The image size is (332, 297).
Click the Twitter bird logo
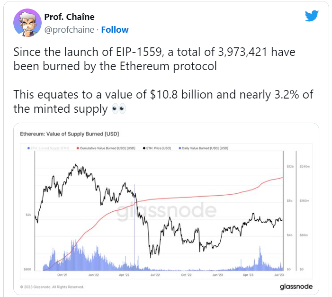point(311,16)
